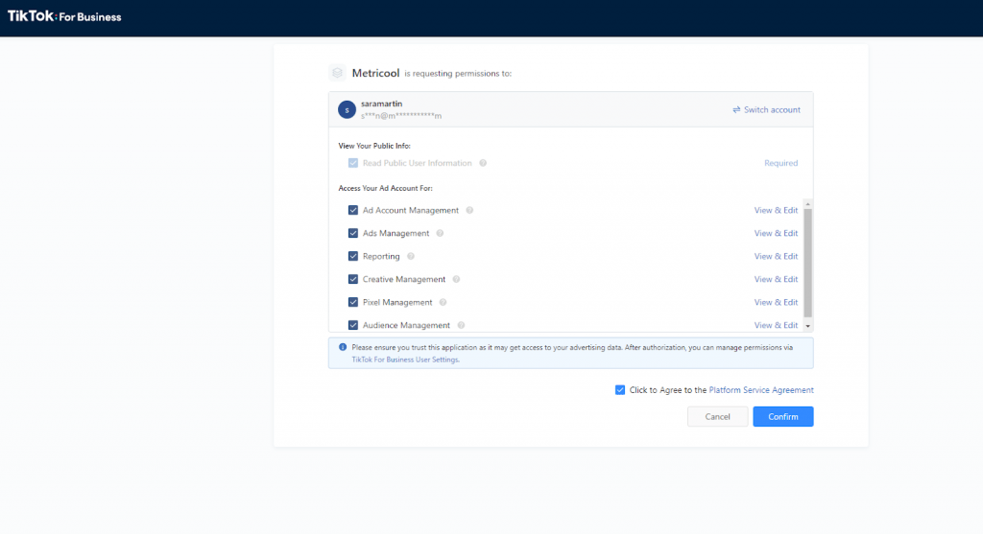Click the Cancel button
Screen dimensions: 983x534
[x=717, y=416]
